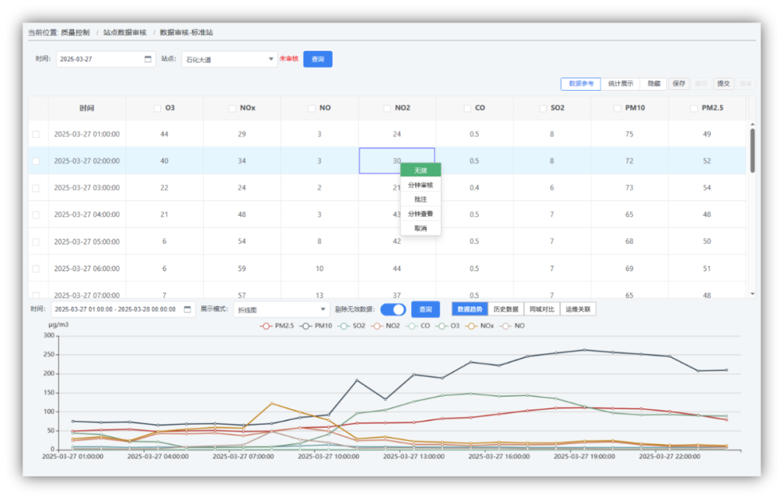The width and height of the screenshot is (783, 499).
Task: Check the PM10 column header checkbox
Action: (617, 108)
